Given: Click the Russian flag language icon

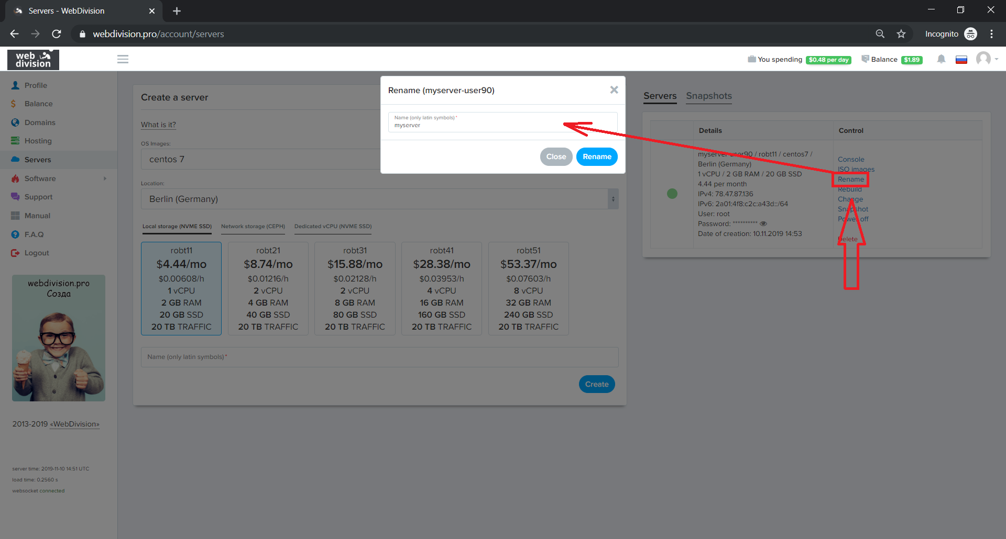Looking at the screenshot, I should 961,60.
